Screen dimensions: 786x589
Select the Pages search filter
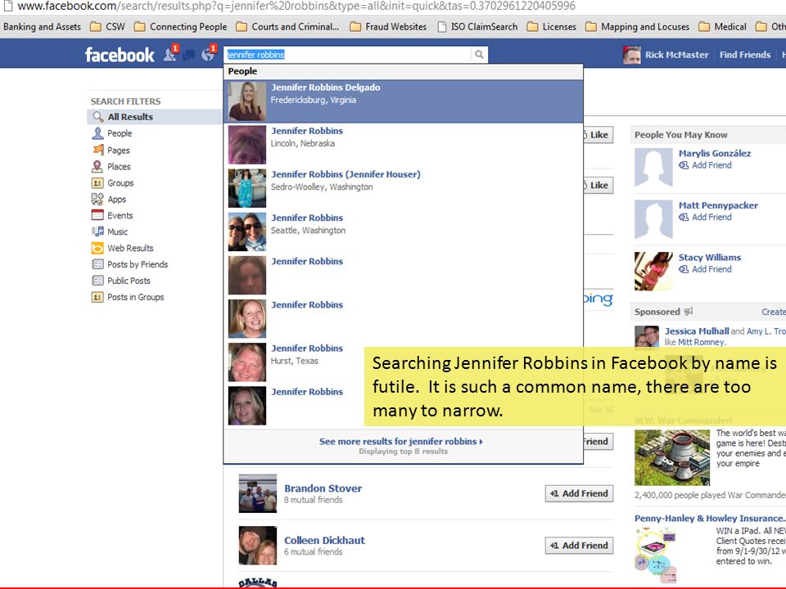click(x=118, y=150)
